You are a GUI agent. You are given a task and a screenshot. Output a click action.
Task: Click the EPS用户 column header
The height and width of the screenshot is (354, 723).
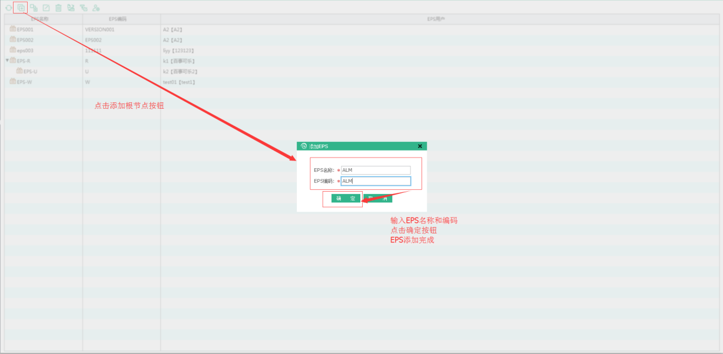pos(436,19)
